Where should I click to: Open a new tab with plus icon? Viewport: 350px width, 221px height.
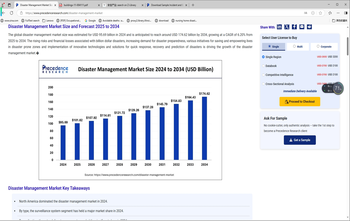click(x=193, y=5)
